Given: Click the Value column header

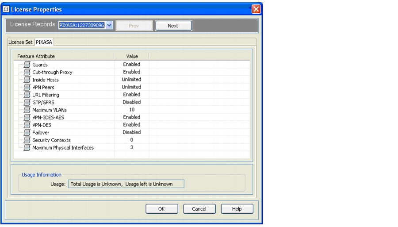Looking at the screenshot, I should point(132,56).
